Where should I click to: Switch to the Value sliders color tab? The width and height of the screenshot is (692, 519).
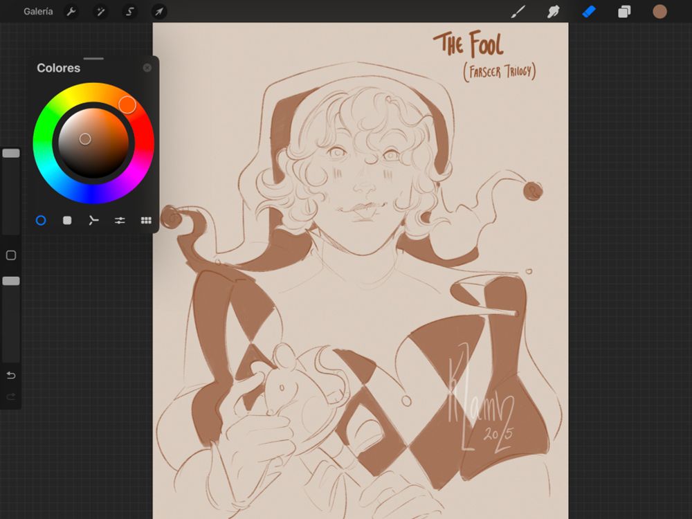(120, 220)
